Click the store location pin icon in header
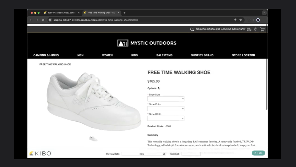The width and height of the screenshot is (296, 167). [255, 29]
